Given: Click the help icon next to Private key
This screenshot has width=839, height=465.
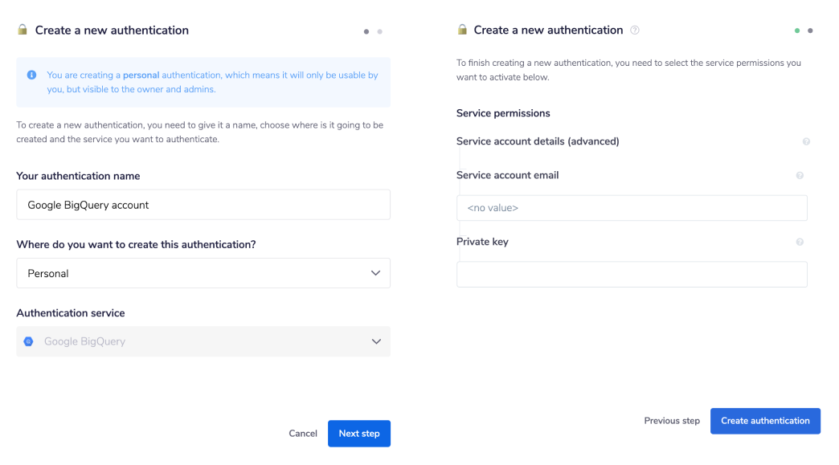Looking at the screenshot, I should tap(800, 241).
